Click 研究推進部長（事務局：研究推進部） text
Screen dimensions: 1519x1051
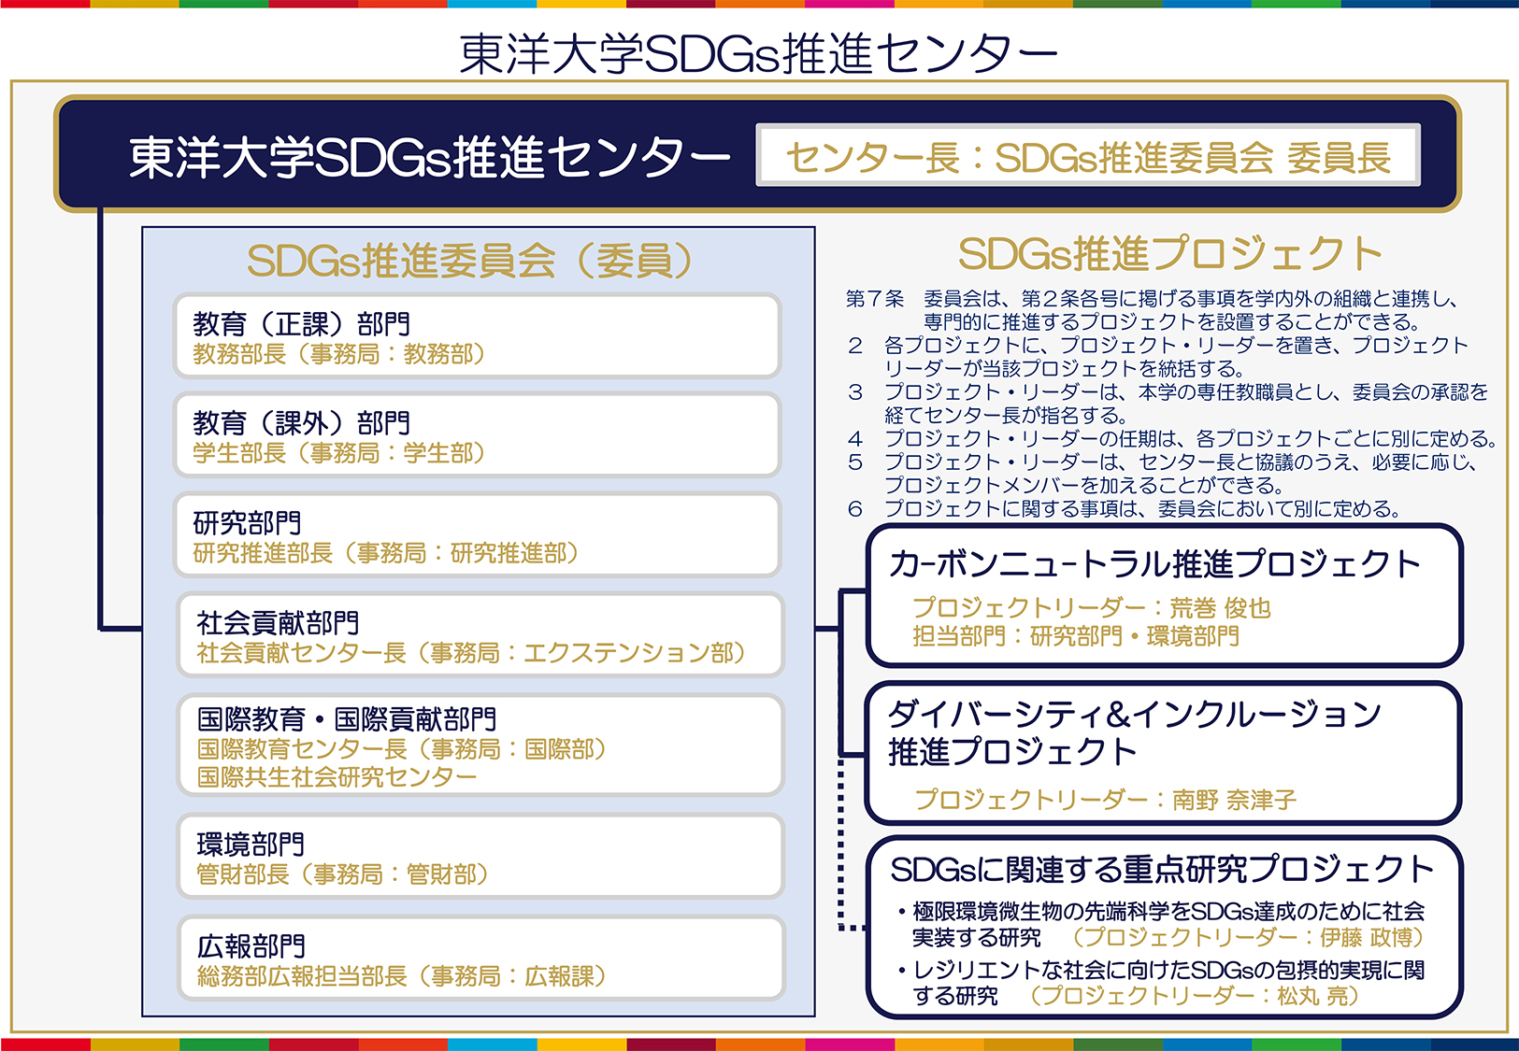point(386,553)
